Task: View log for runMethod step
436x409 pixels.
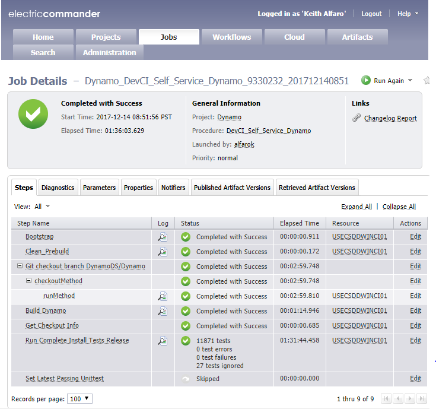Action: (162, 296)
